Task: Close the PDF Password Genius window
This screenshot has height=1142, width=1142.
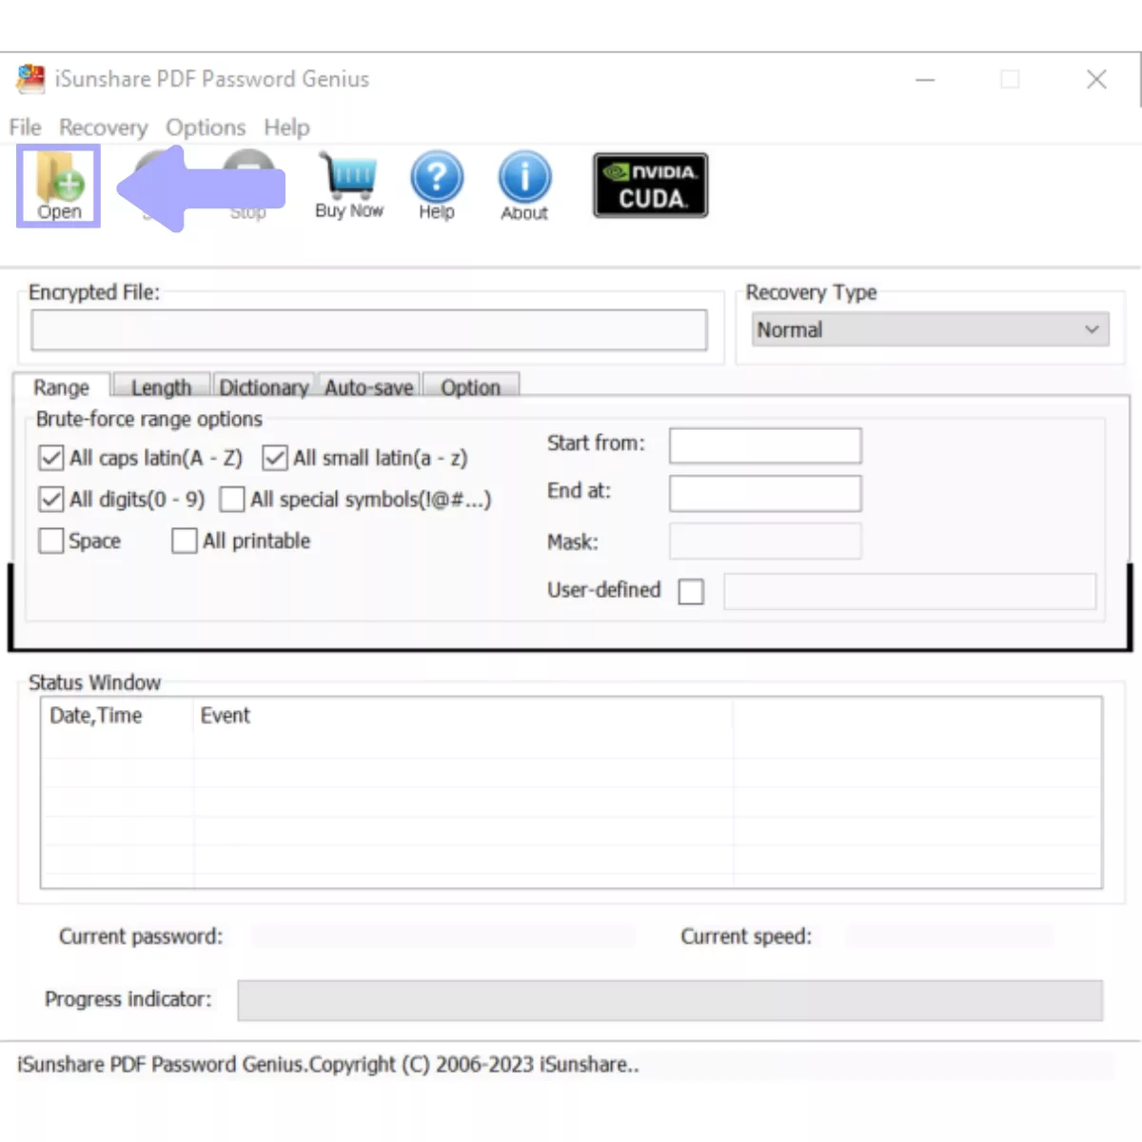Action: (1096, 79)
